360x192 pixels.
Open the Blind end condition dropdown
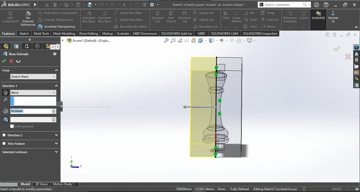(33, 93)
